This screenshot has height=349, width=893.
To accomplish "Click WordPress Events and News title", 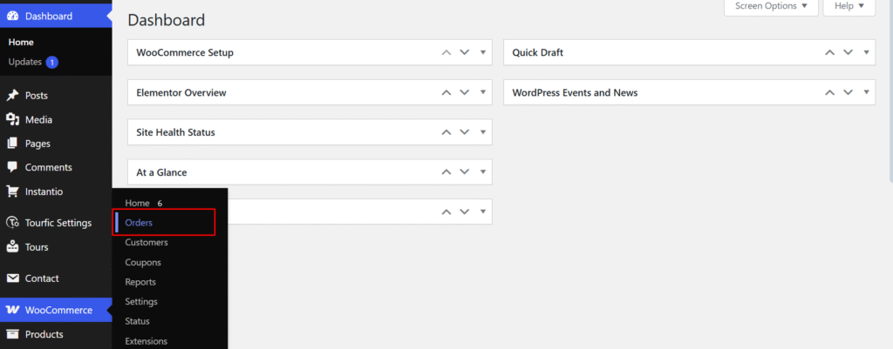I will tap(575, 92).
